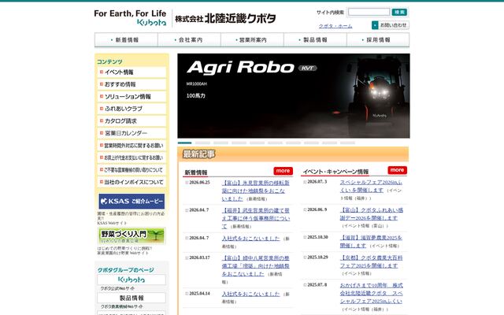
Task: Open the 会社案内 navigation menu
Action: [x=189, y=40]
